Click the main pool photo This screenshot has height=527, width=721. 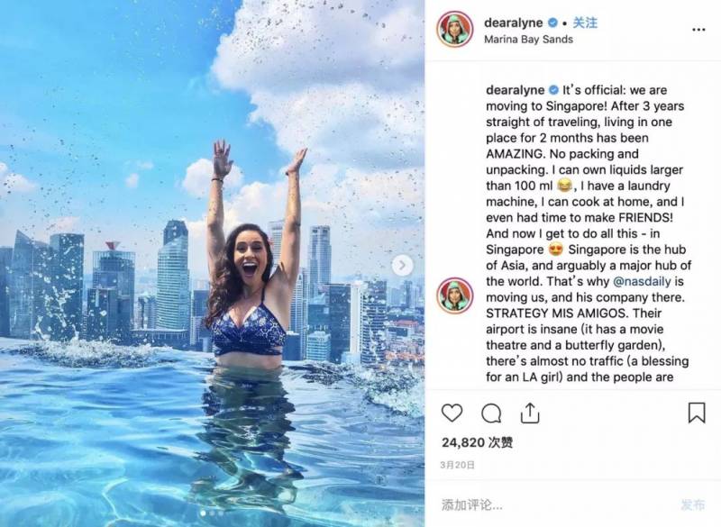pyautogui.click(x=212, y=263)
